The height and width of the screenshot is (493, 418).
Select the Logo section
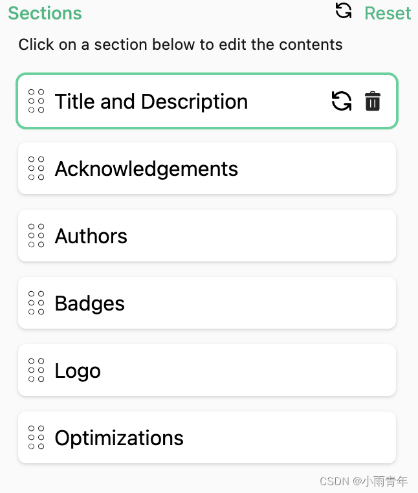(78, 371)
